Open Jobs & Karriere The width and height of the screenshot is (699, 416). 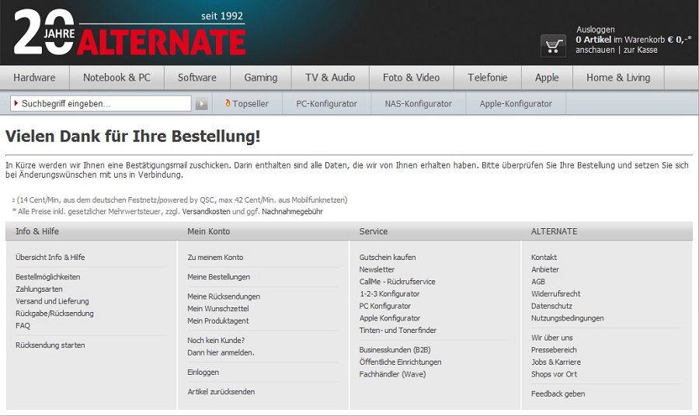pos(556,362)
